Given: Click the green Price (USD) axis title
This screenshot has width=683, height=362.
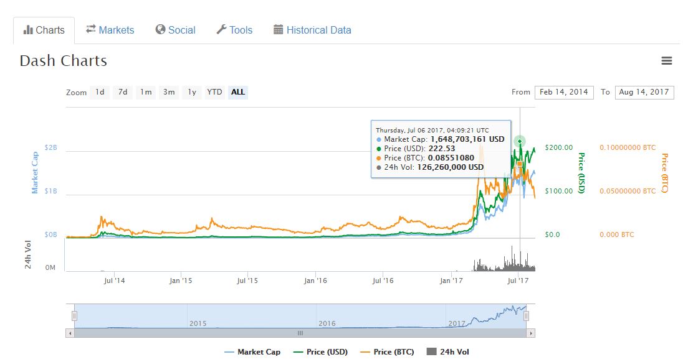Looking at the screenshot, I should (x=581, y=173).
